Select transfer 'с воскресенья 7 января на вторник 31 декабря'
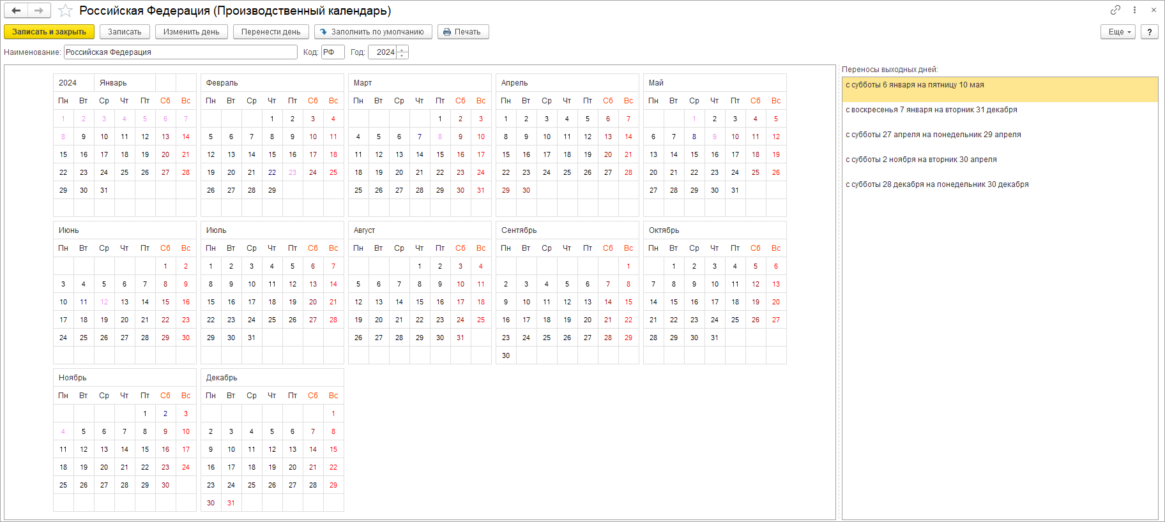 1000,114
